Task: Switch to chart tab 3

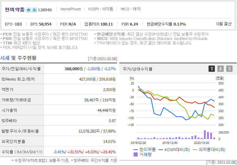Action: (229, 69)
